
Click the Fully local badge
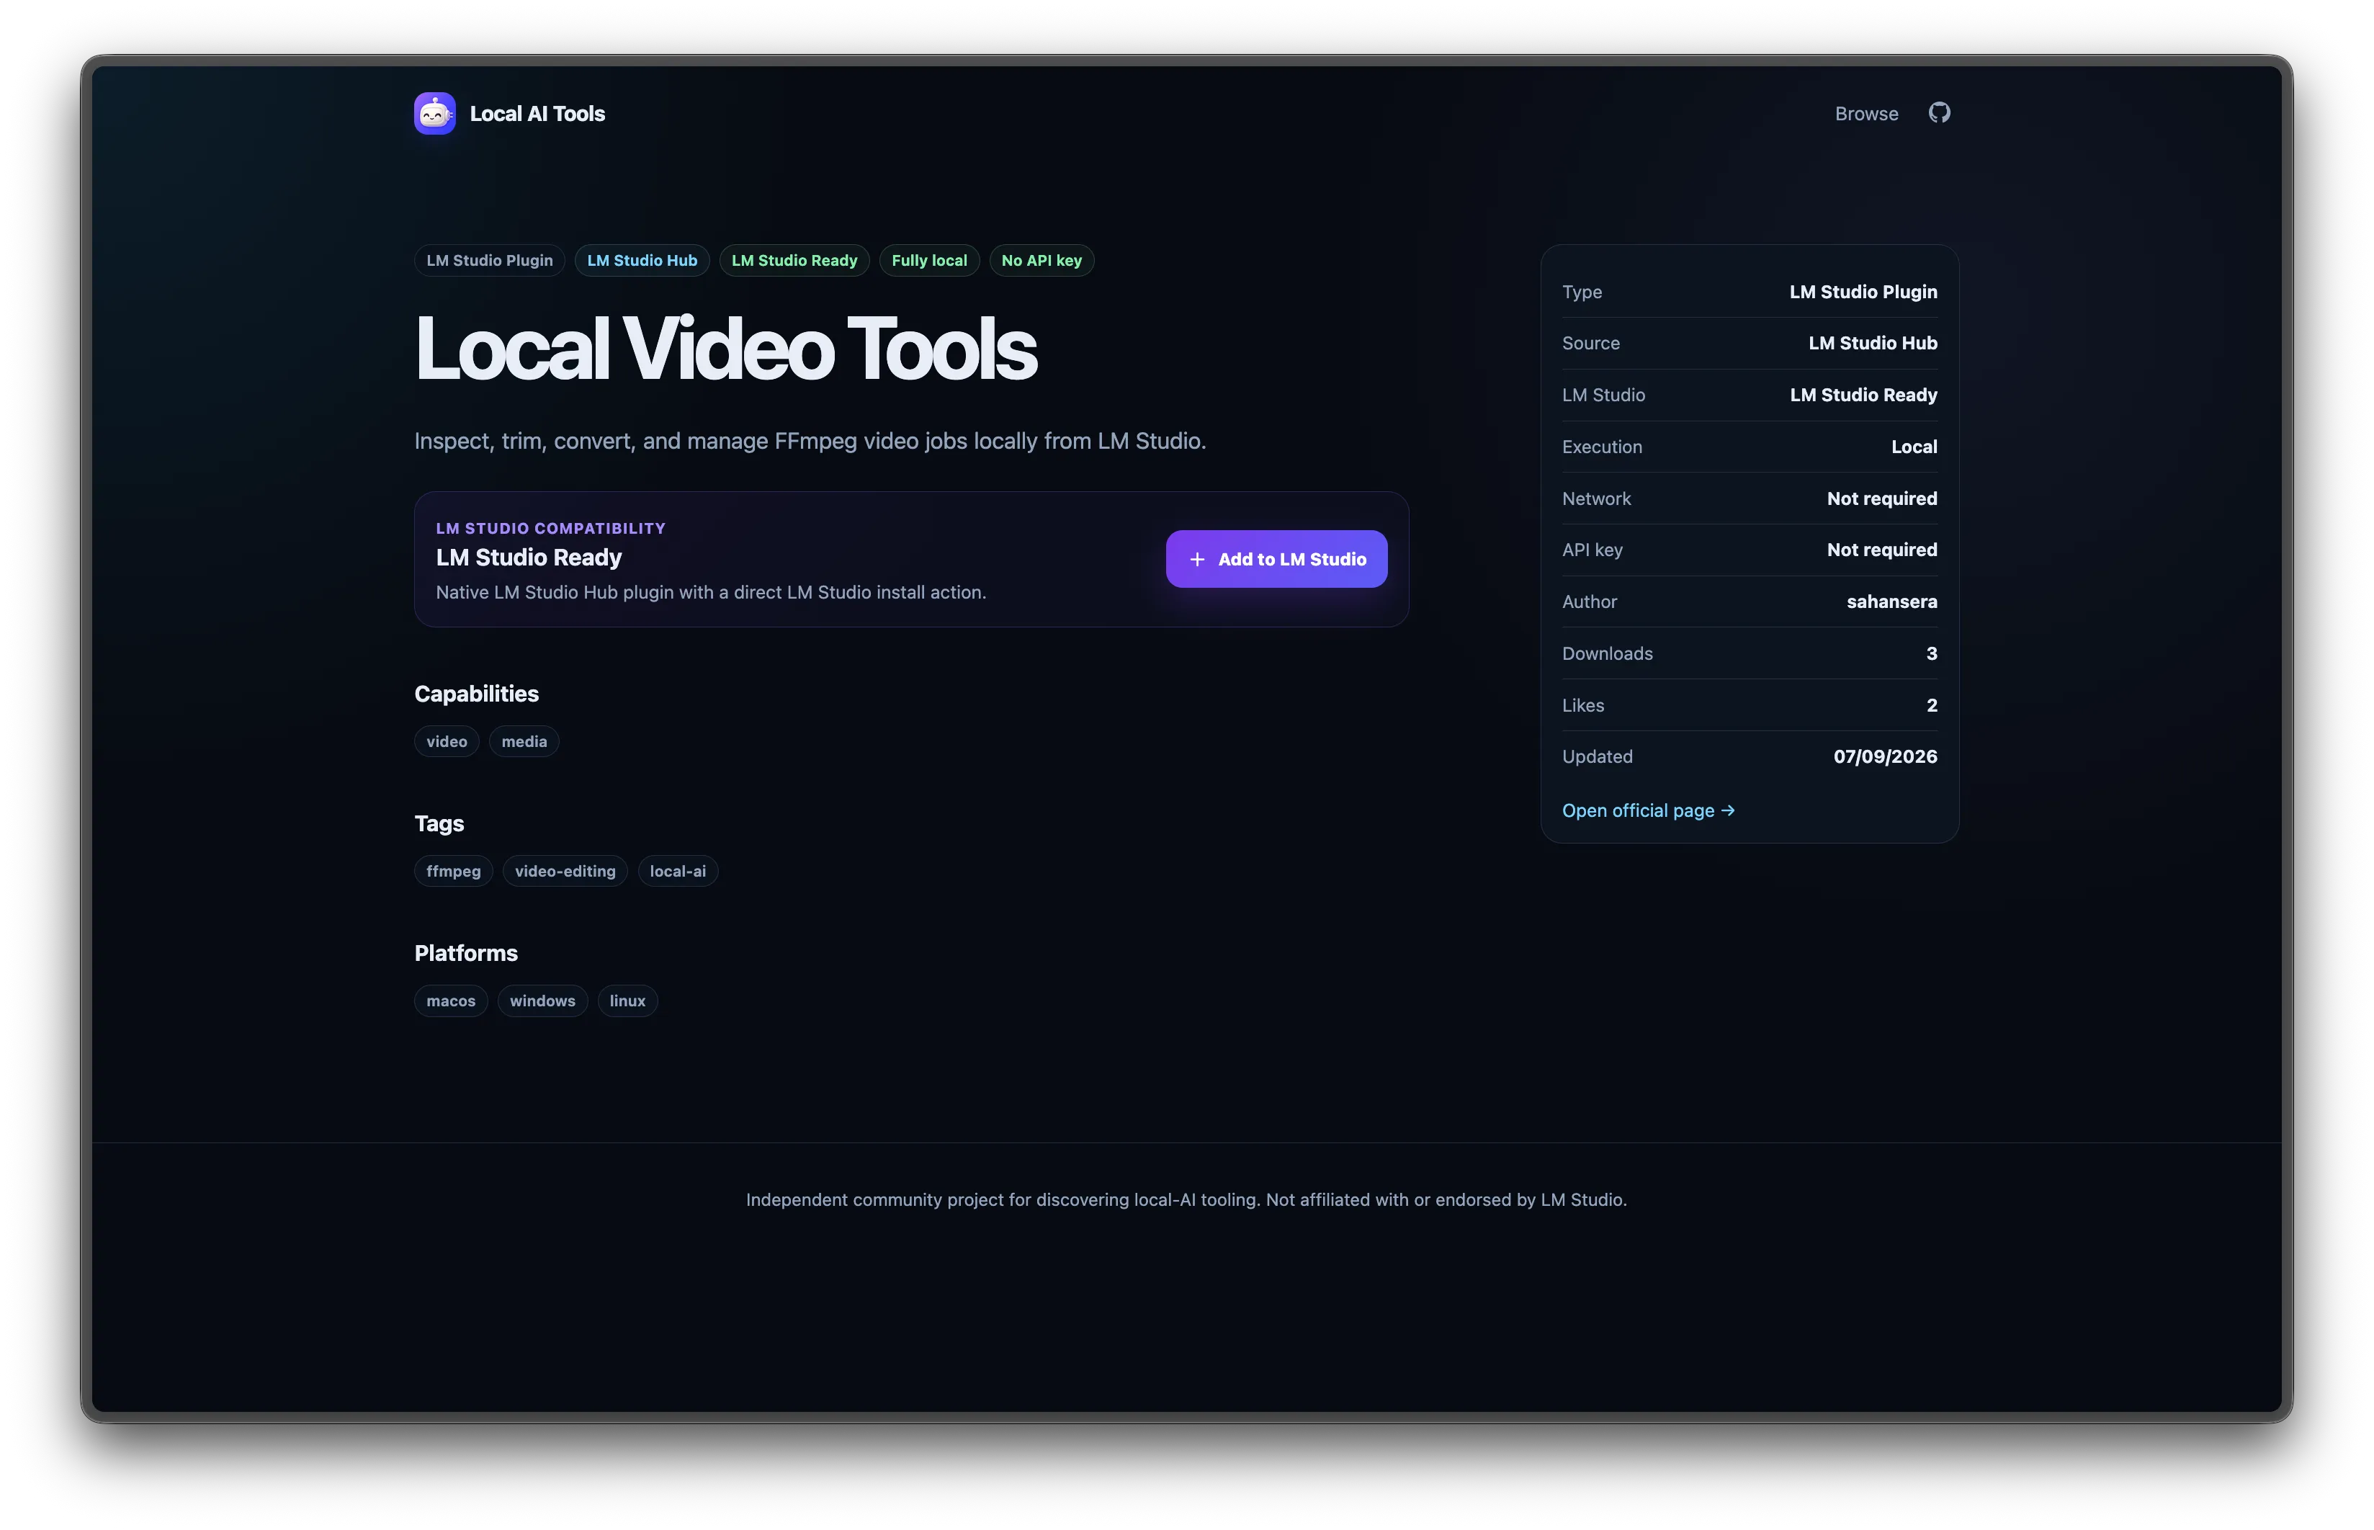pos(928,260)
